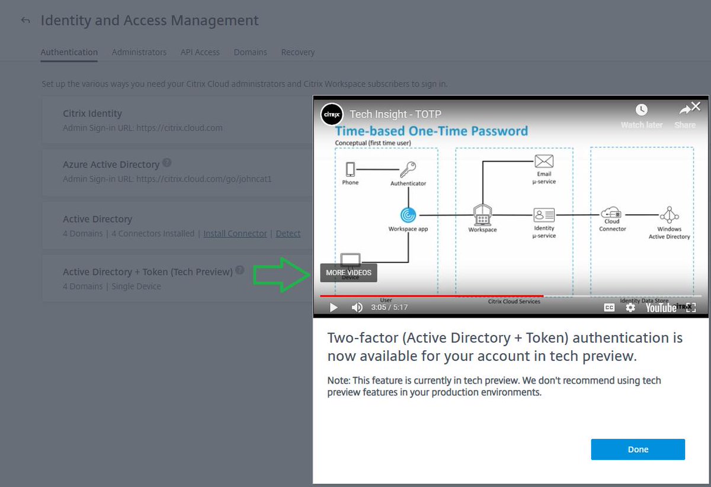Open the Active Directory + Token (Tech Preview) entry
711x487 pixels.
click(x=148, y=272)
